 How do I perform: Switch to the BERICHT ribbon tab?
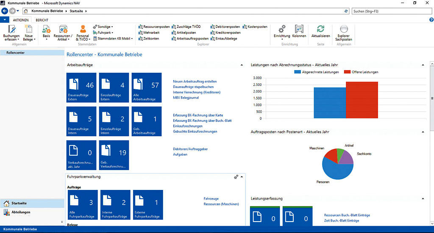tap(42, 20)
